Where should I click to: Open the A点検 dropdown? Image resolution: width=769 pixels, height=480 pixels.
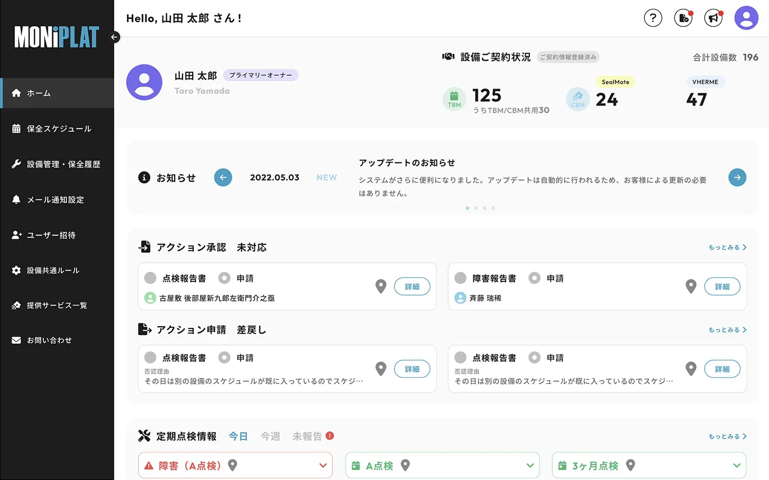(531, 465)
